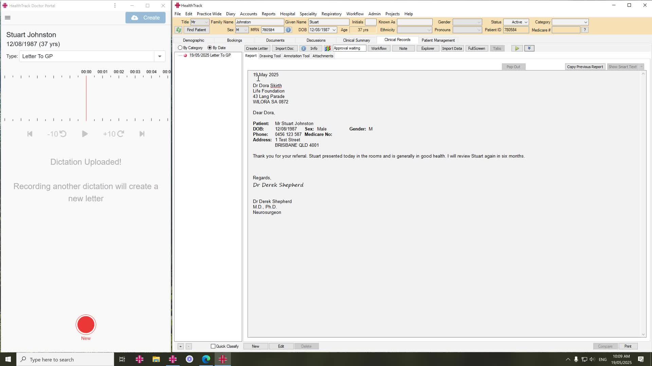
Task: Open the Sex dropdown
Action: point(246,30)
